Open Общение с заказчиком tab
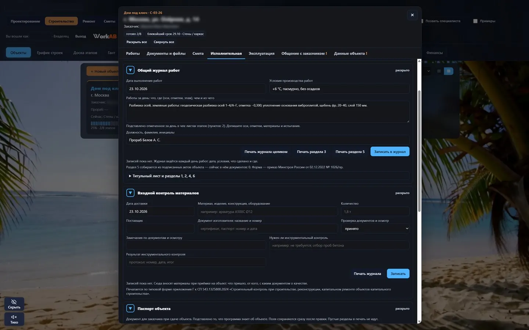This screenshot has height=330, width=529. (304, 54)
